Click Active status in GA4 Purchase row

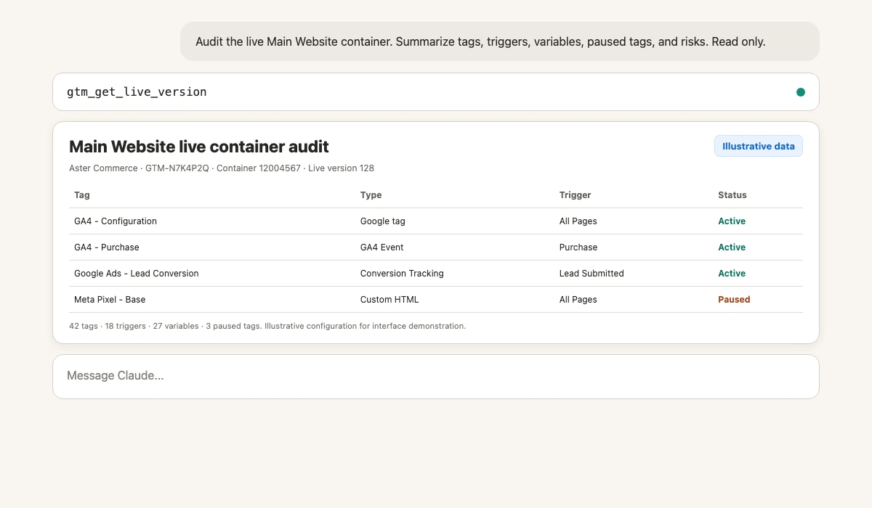click(x=732, y=247)
